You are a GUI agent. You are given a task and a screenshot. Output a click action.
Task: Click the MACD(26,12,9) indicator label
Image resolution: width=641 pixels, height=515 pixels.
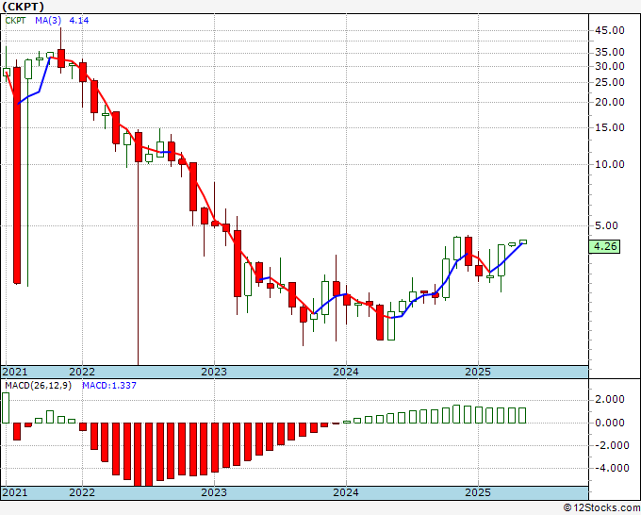click(38, 386)
